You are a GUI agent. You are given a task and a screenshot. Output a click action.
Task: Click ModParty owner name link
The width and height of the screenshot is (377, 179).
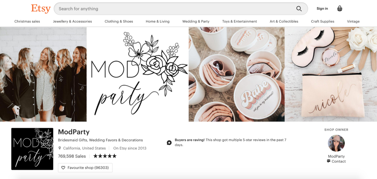337,157
